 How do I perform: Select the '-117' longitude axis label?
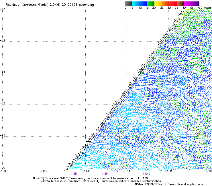44,171
